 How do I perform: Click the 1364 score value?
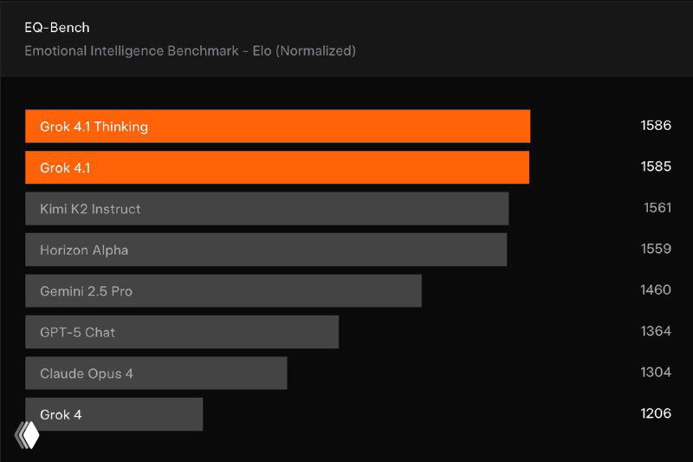point(656,331)
